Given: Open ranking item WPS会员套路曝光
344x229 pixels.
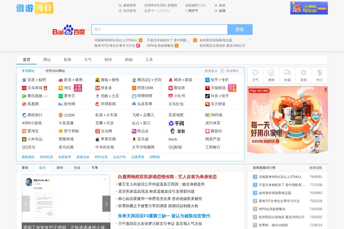Looking at the screenshot, I should (x=272, y=209).
